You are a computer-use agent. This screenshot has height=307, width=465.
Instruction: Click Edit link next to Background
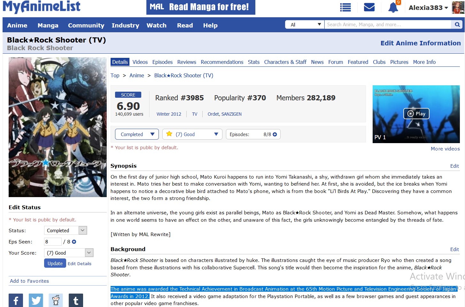point(454,249)
